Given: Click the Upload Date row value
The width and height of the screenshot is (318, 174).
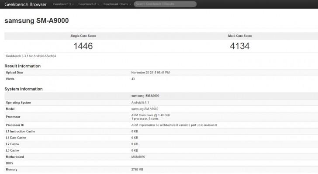Looking at the screenshot, I should click(150, 73).
